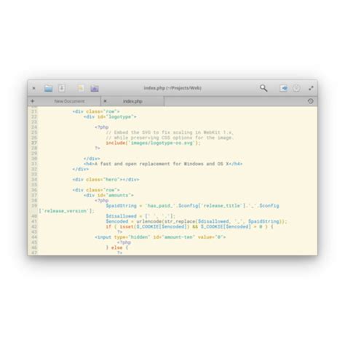Click the div id="amounts" line

coord(108,195)
